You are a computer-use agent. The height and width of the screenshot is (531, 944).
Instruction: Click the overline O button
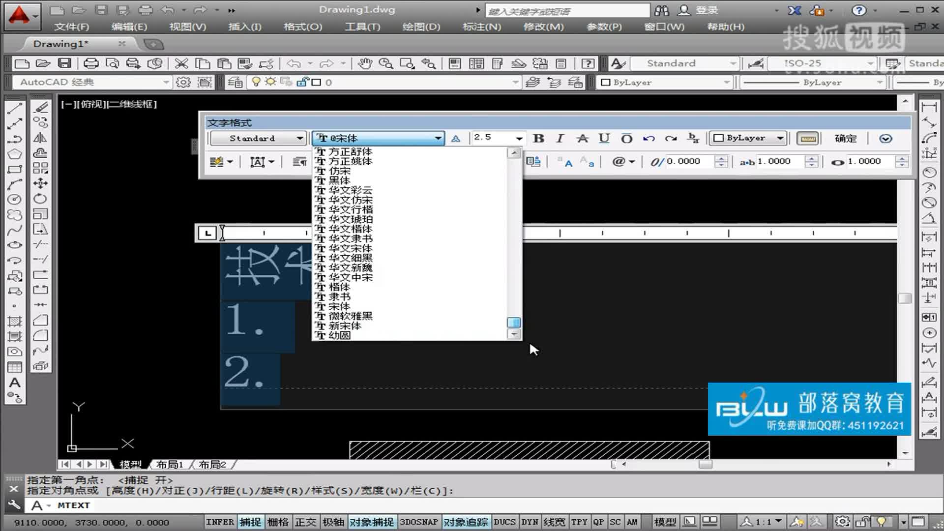(x=626, y=138)
